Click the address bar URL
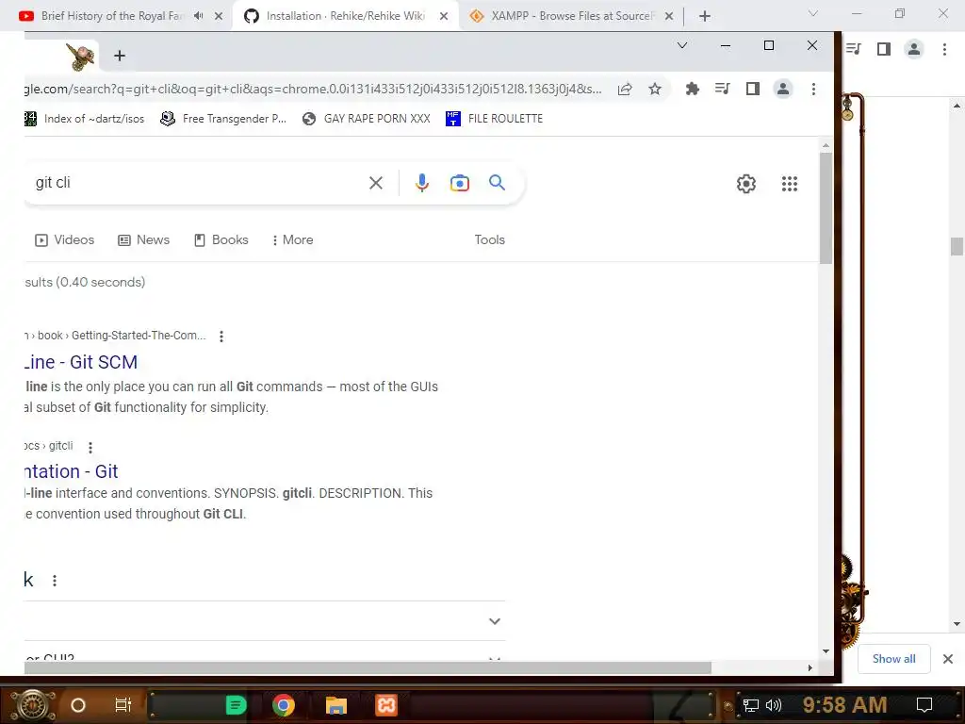Image resolution: width=965 pixels, height=724 pixels. pos(314,89)
